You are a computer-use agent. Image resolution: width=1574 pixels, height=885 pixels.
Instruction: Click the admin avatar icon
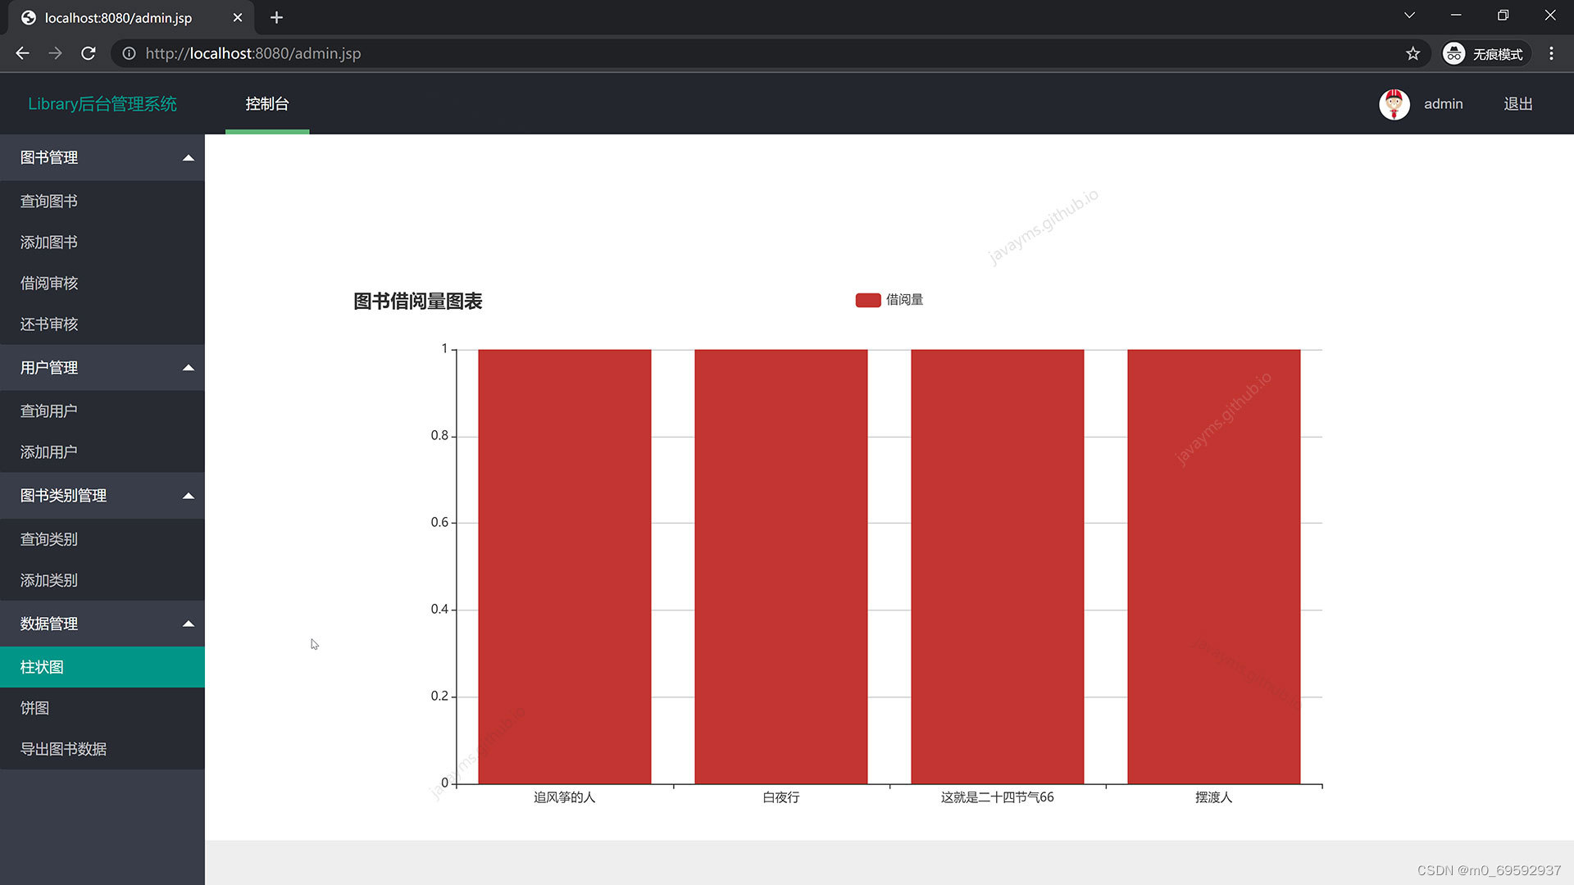coord(1394,104)
